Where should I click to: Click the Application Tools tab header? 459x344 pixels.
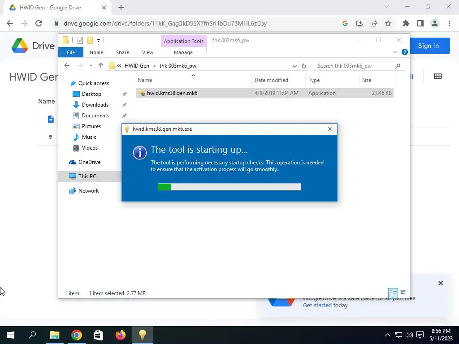(183, 41)
